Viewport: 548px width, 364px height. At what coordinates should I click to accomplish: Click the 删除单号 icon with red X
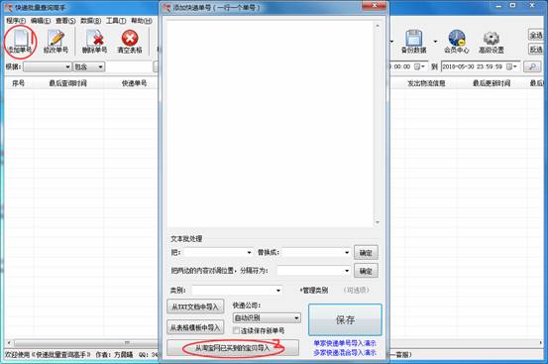[x=94, y=41]
